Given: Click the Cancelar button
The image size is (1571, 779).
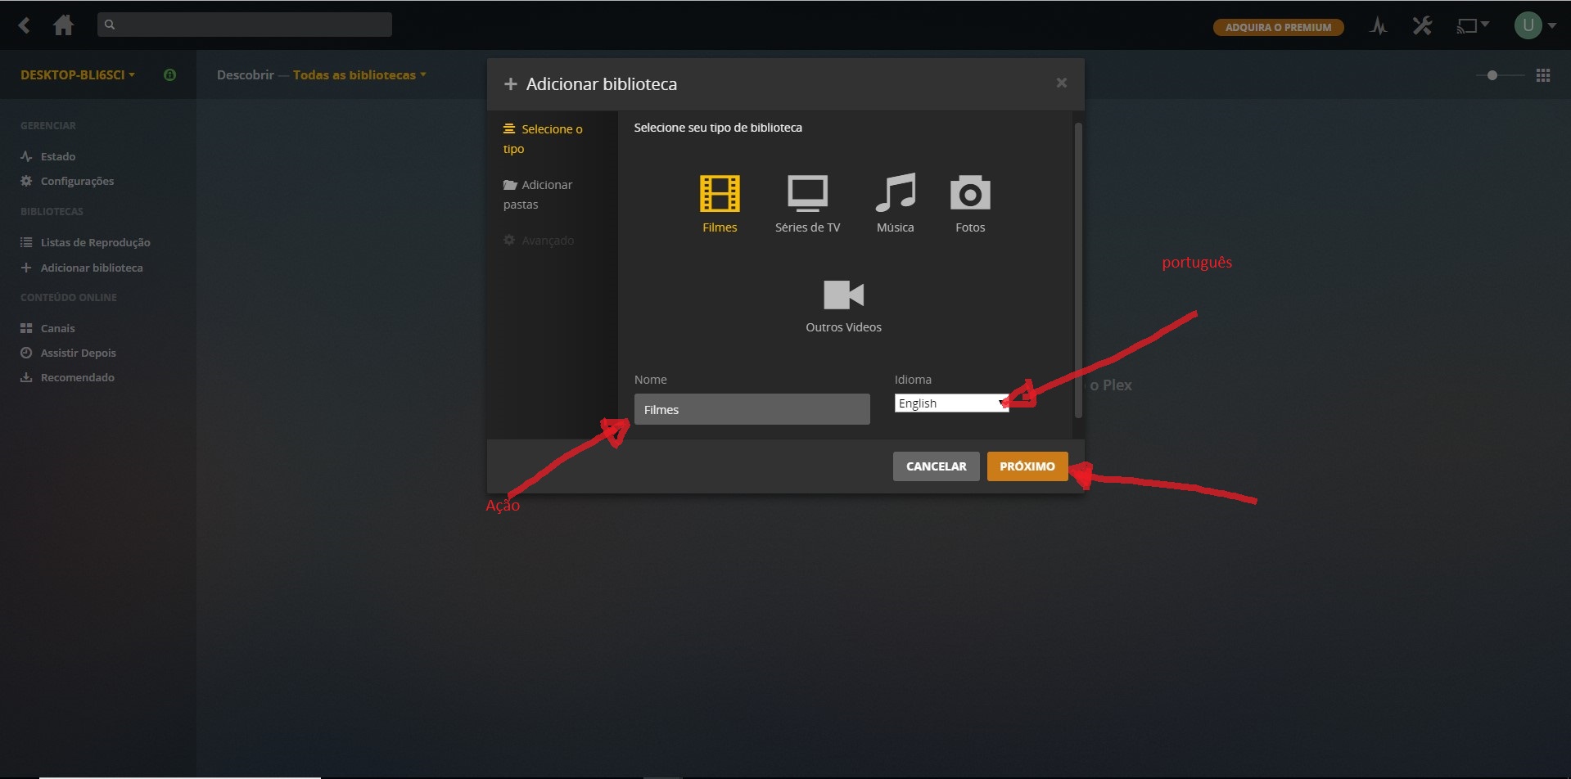Looking at the screenshot, I should pos(936,466).
